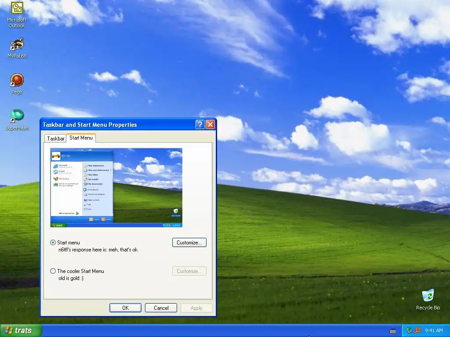Click the orange magnifier tray icon
Screen dimensions: 450x337
(417, 330)
